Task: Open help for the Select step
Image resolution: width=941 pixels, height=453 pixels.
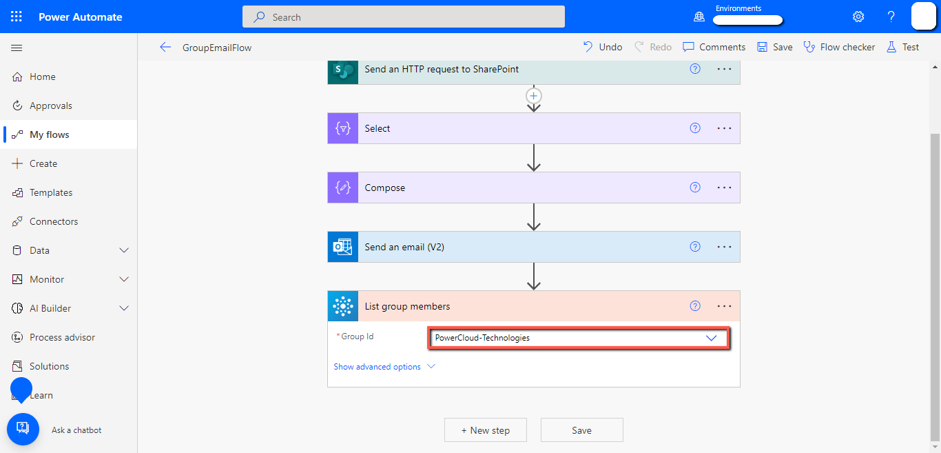Action: pyautogui.click(x=695, y=128)
